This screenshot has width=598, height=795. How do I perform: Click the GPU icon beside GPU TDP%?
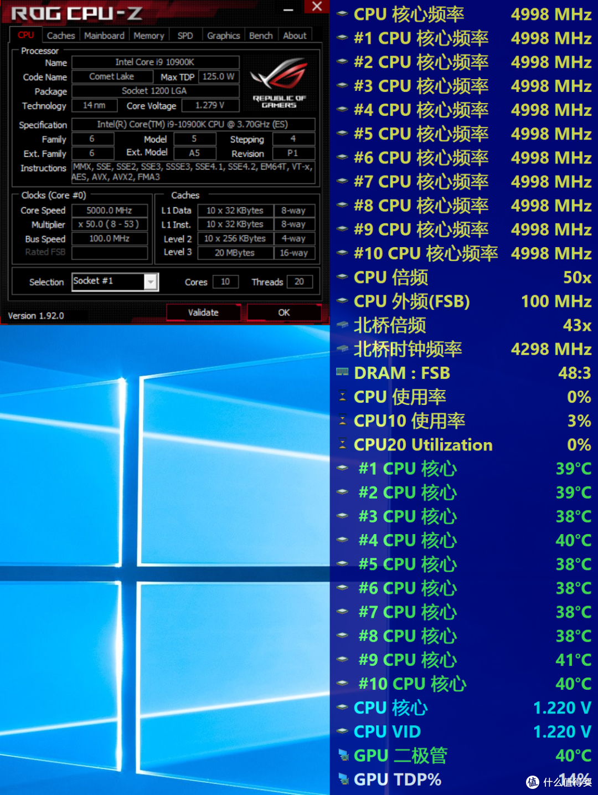click(x=343, y=778)
